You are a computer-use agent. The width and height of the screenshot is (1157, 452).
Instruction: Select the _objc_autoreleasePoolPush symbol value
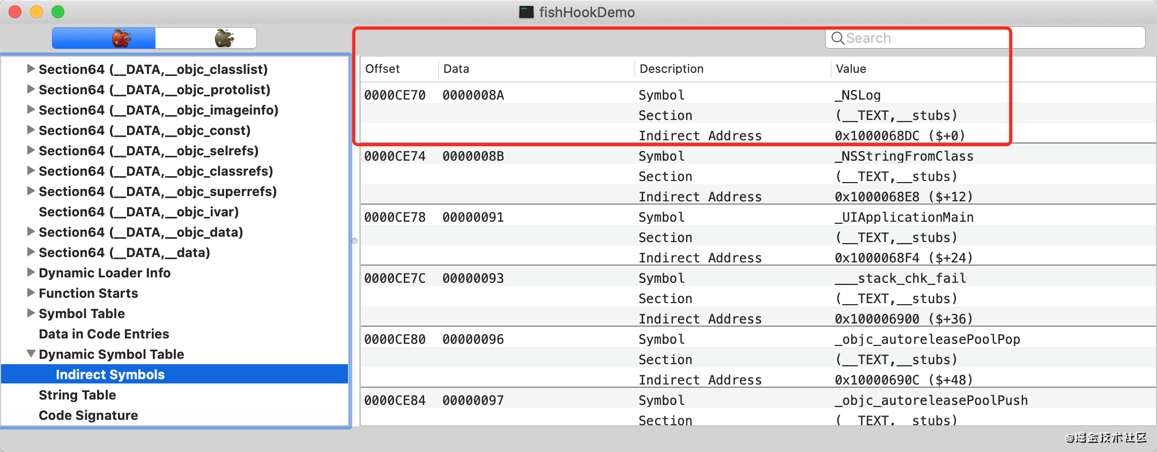tap(931, 401)
